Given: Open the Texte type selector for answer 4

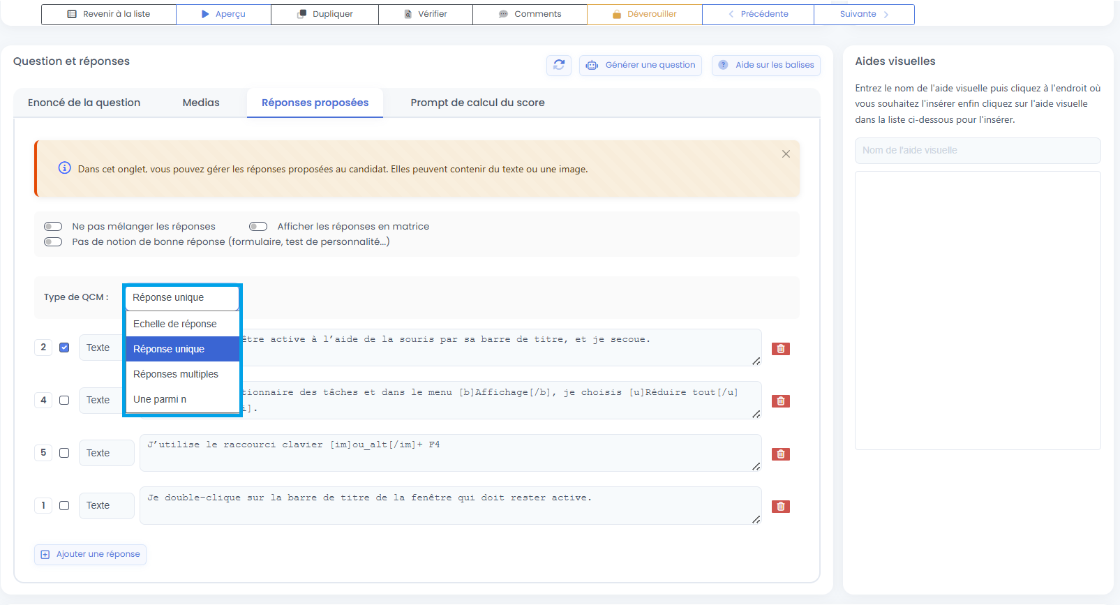Looking at the screenshot, I should pos(101,400).
